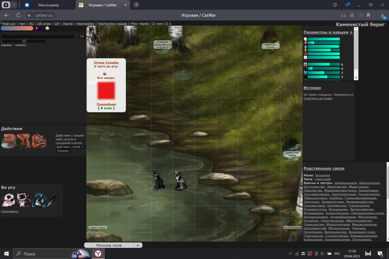Select the Игровая / CatWar browser tab
This screenshot has height=259, width=389.
point(103,5)
